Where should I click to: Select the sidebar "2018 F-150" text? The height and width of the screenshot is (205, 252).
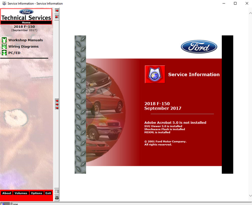[24, 27]
